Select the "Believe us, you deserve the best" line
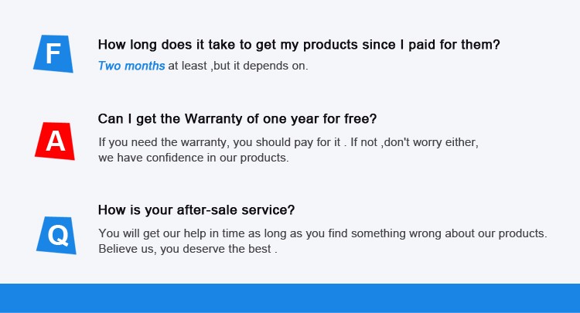580x313 pixels. click(x=188, y=249)
